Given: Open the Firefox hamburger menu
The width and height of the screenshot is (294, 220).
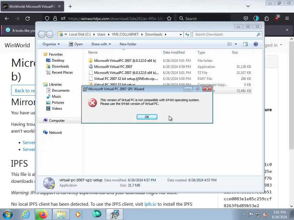Looking at the screenshot, I should coord(287,19).
